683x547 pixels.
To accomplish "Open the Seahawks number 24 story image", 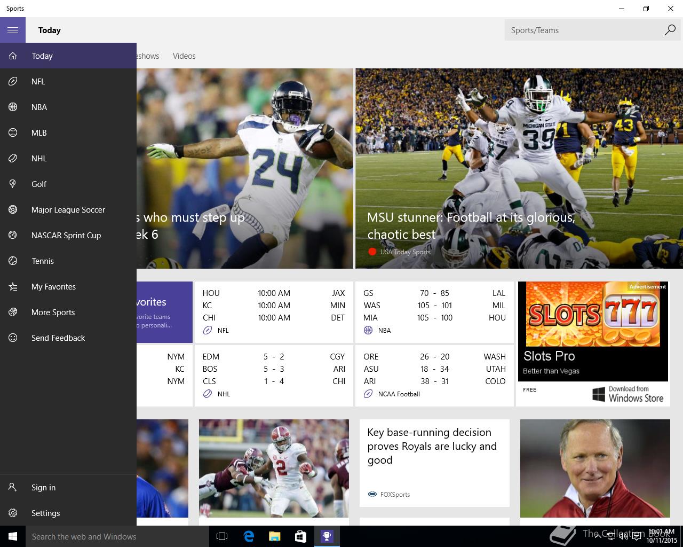I will [245, 168].
